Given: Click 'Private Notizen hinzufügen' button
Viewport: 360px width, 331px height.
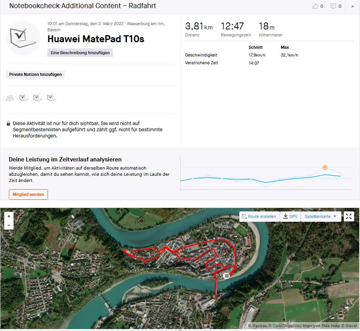Looking at the screenshot, I should (x=35, y=74).
